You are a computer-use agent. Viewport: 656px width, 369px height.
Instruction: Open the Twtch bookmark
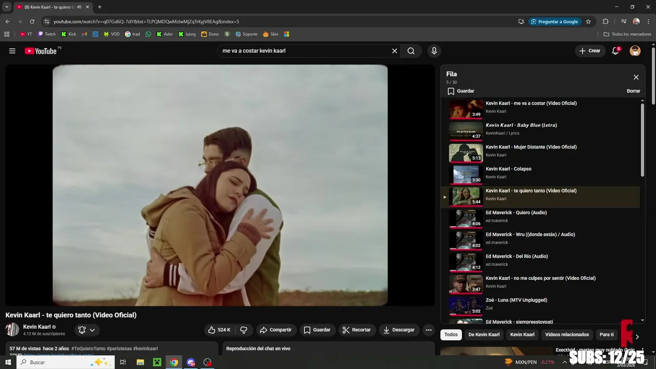coord(47,34)
